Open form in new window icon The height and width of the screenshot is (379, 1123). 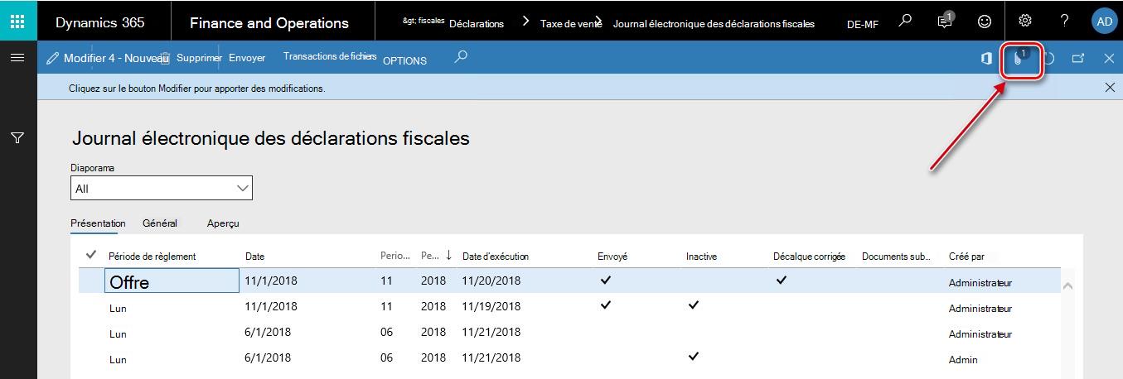pyautogui.click(x=1078, y=59)
